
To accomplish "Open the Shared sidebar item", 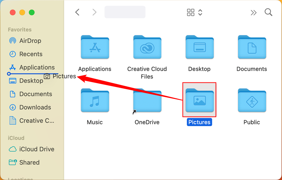I will click(24, 162).
